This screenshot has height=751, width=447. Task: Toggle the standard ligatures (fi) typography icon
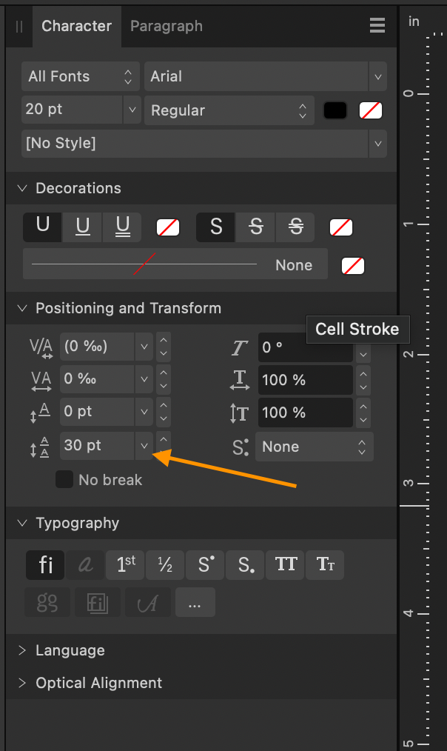pyautogui.click(x=45, y=564)
